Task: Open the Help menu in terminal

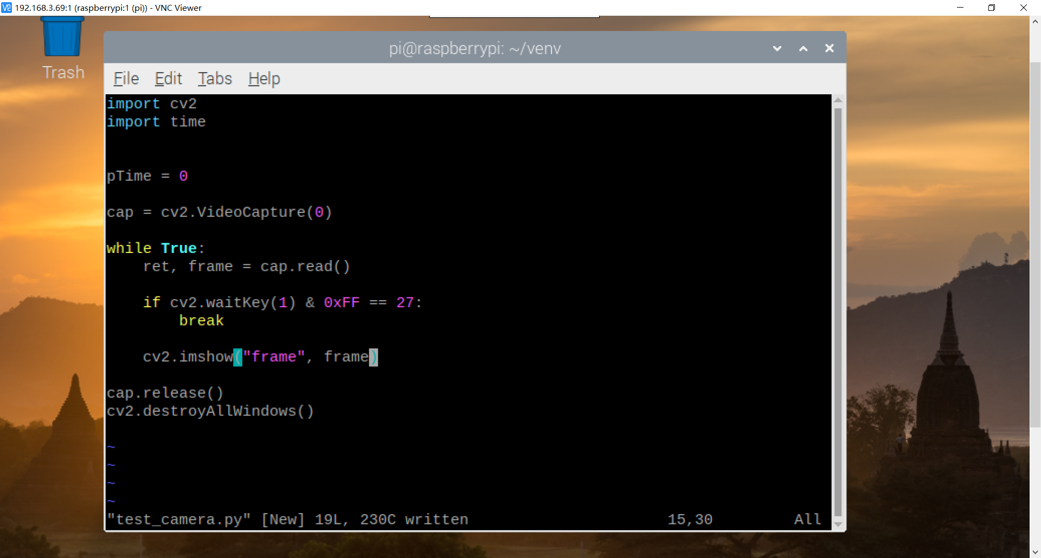Action: pos(264,79)
